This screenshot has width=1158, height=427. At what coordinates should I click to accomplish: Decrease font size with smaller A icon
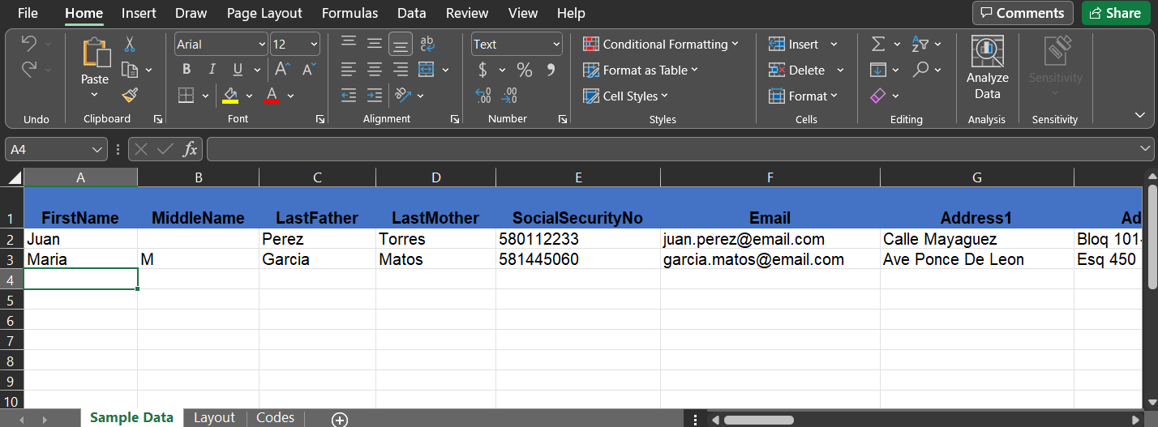(308, 70)
